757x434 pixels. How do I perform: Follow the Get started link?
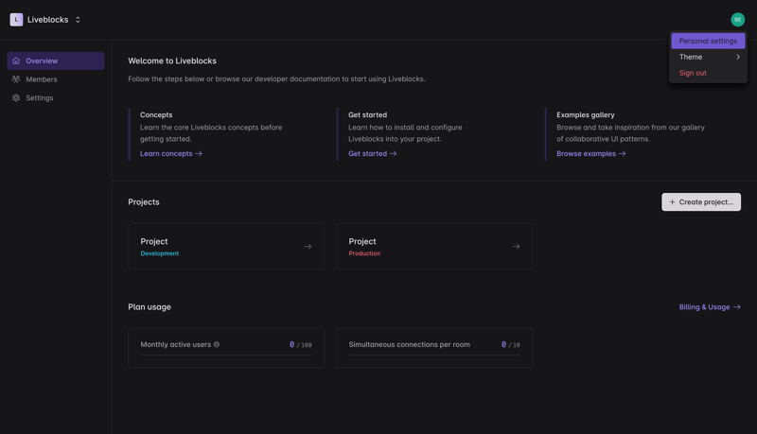coord(372,153)
